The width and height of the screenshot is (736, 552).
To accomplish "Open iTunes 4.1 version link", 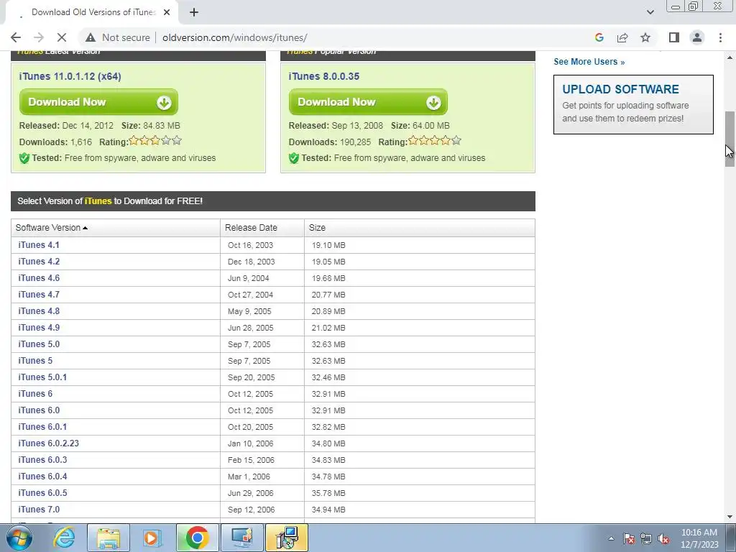I will (x=39, y=245).
